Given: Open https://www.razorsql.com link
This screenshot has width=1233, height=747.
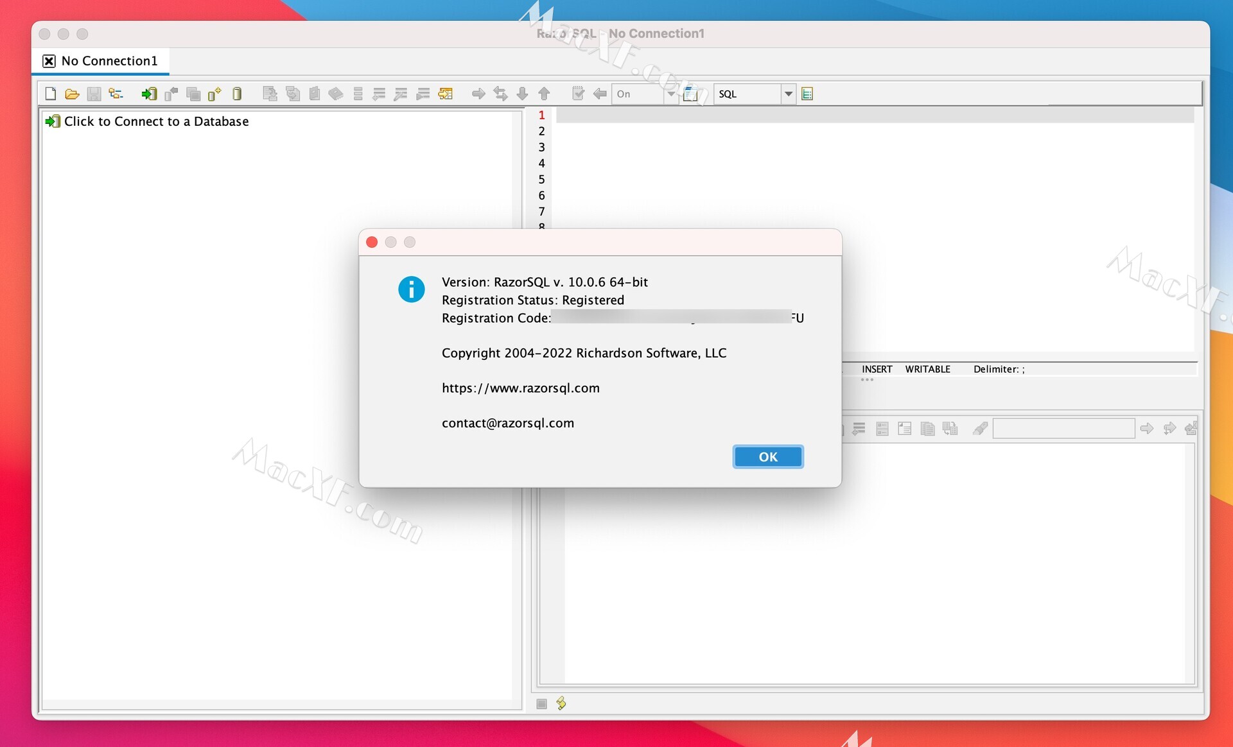Looking at the screenshot, I should (x=521, y=388).
